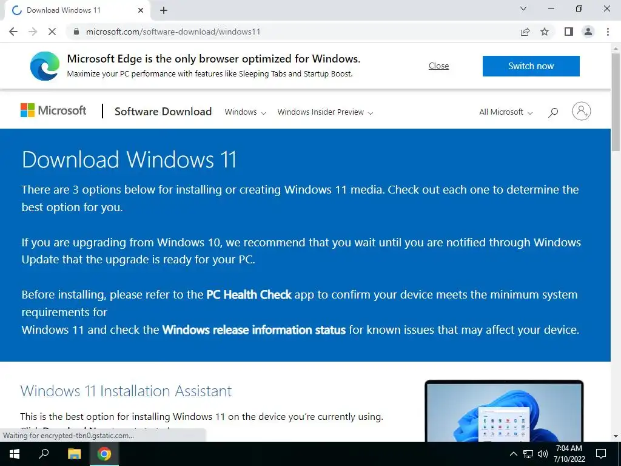This screenshot has height=466, width=621.
Task: Open the network status tray icon
Action: coord(528,454)
